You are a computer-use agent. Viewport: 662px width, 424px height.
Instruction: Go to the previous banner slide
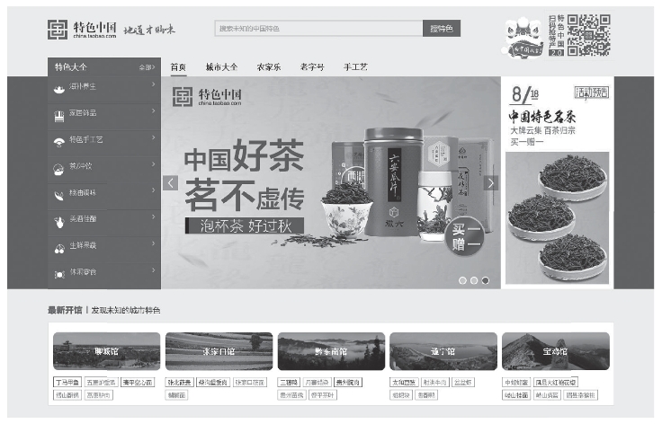point(170,183)
